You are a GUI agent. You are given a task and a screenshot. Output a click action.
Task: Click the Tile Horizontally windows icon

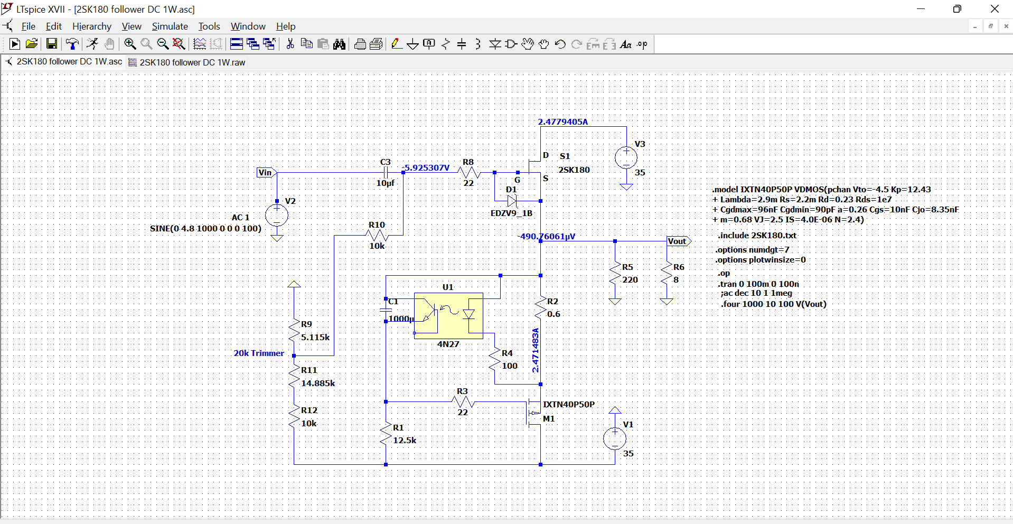(x=237, y=44)
